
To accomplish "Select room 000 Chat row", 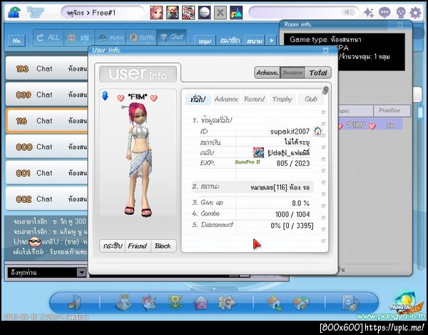I will (x=47, y=147).
